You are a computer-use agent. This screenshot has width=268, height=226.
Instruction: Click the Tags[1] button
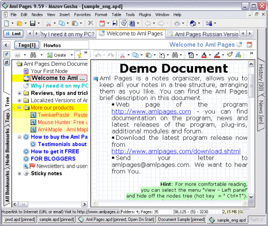coord(27,45)
